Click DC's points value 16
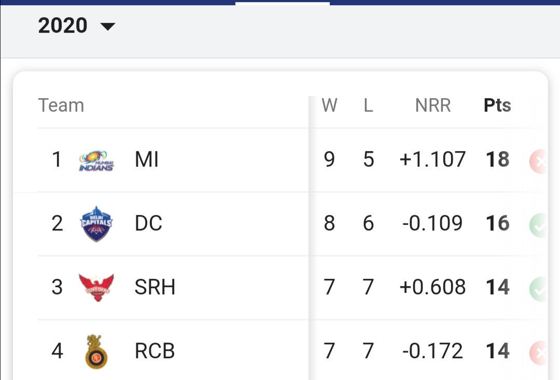 [498, 224]
